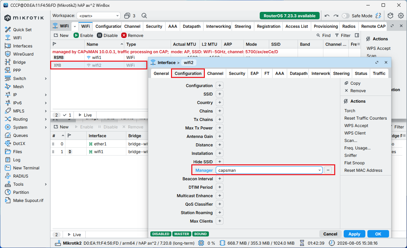Image resolution: width=407 pixels, height=248 pixels.
Task: Open the Manager capsman dropdown arrow
Action: (x=320, y=170)
